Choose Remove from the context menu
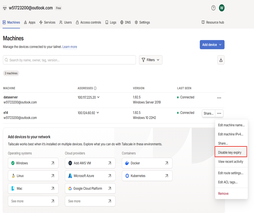 [x=223, y=193]
